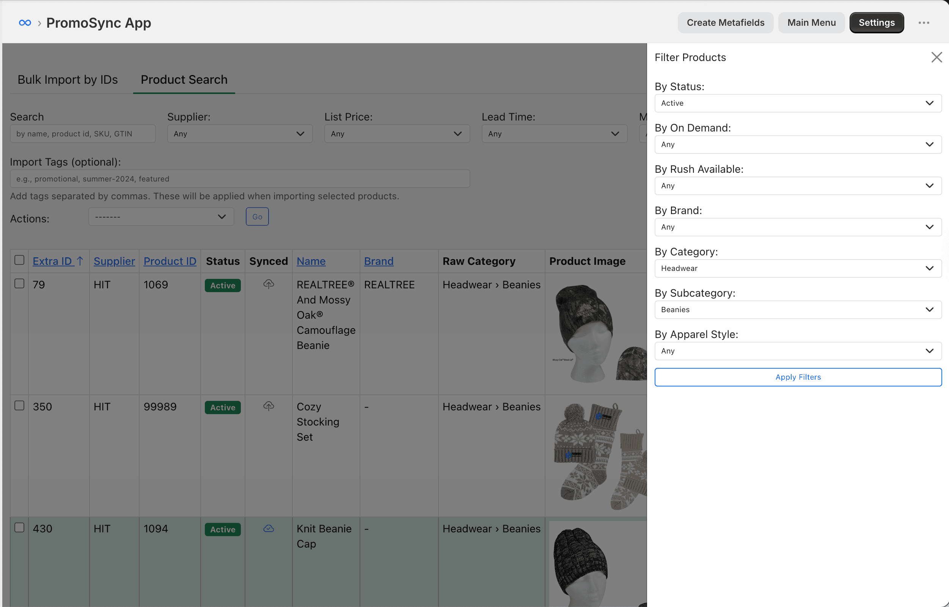Focus the Import Tags input field

coord(240,179)
